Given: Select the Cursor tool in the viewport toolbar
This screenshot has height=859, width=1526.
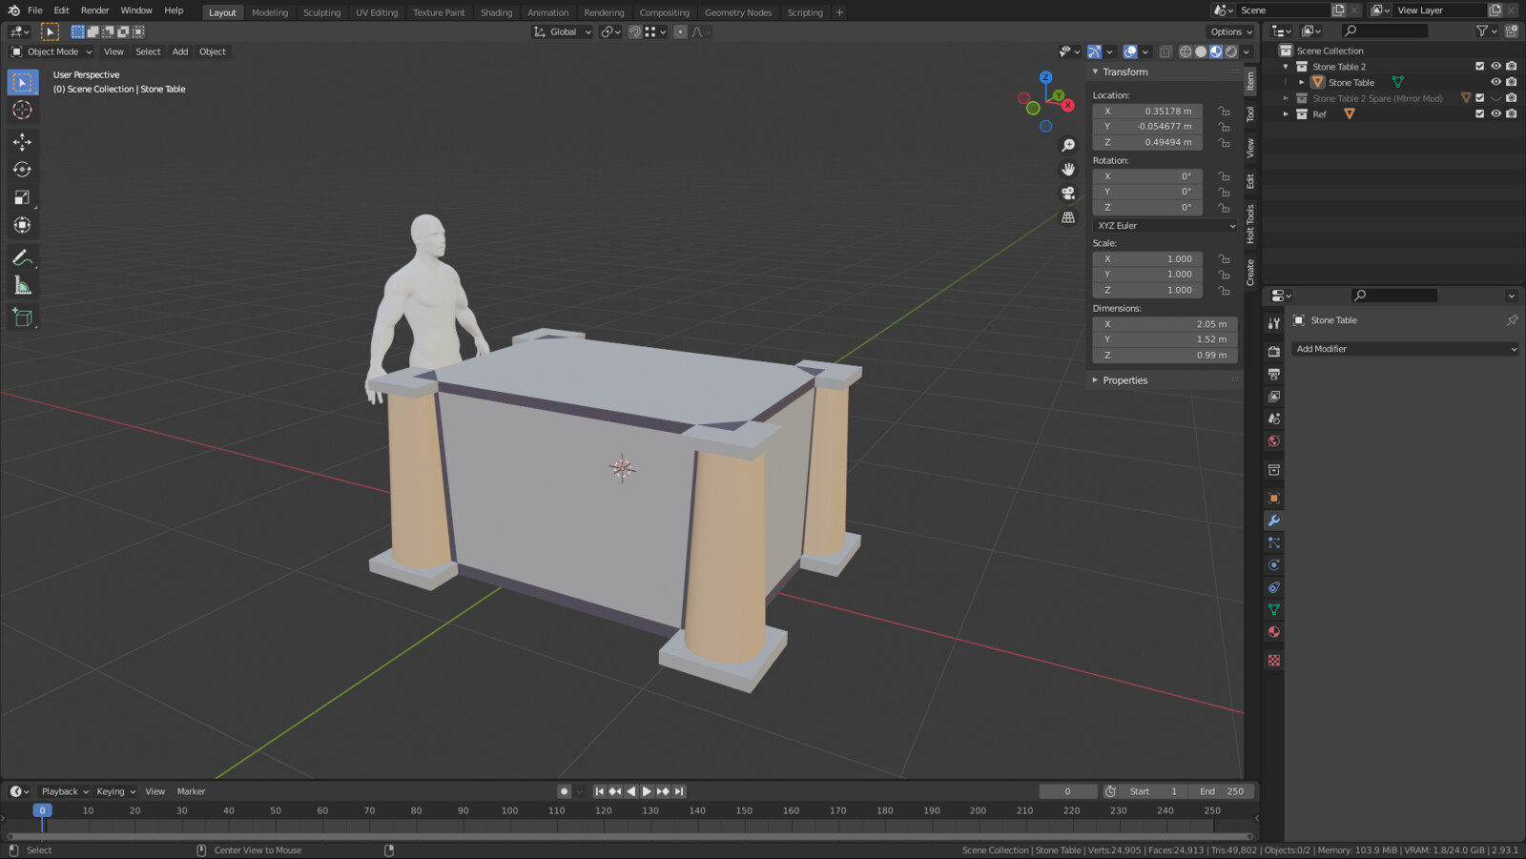Looking at the screenshot, I should point(22,111).
